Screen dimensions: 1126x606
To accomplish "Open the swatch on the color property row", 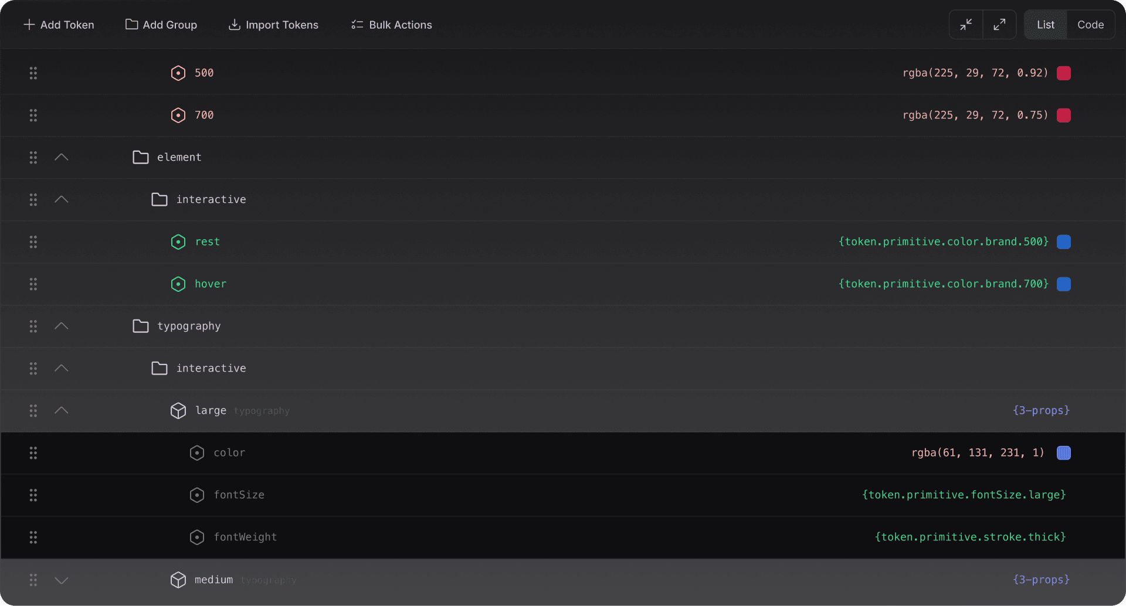I will pos(1064,453).
